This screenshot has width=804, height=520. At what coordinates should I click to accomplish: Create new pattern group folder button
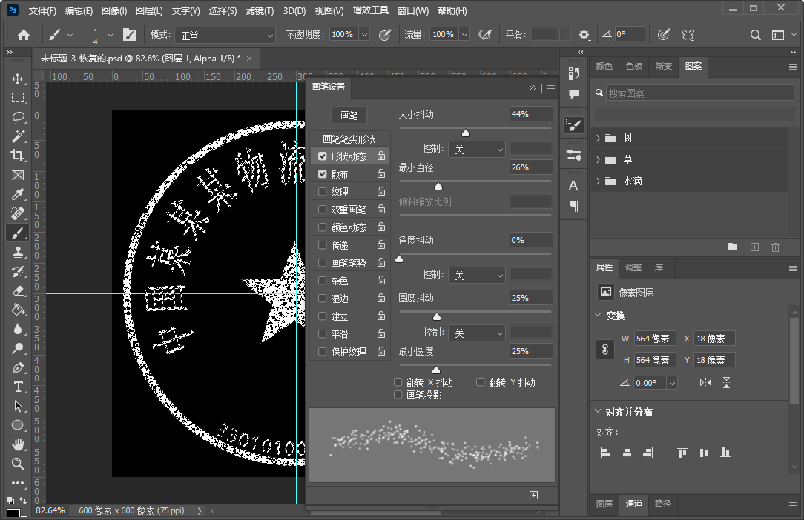[733, 247]
